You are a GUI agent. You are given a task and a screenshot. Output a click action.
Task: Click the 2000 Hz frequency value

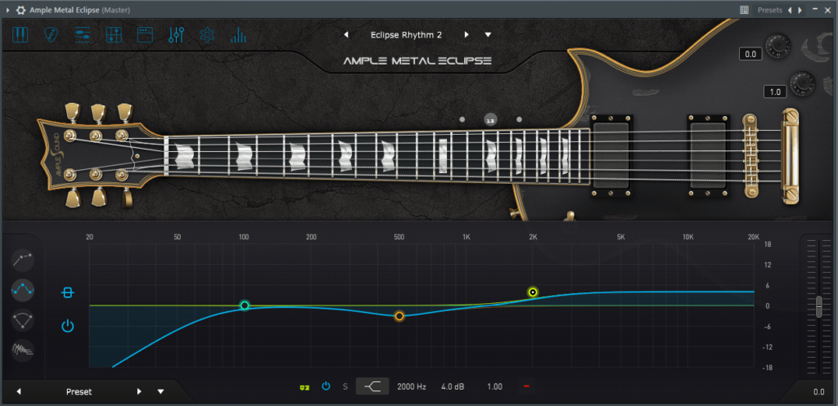pyautogui.click(x=412, y=386)
